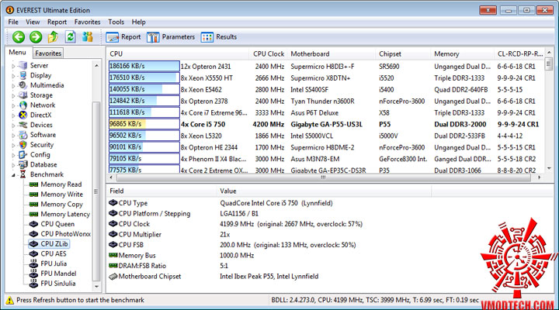This screenshot has width=559, height=310.
Task: Expand the Devices tree node
Action: pos(13,126)
